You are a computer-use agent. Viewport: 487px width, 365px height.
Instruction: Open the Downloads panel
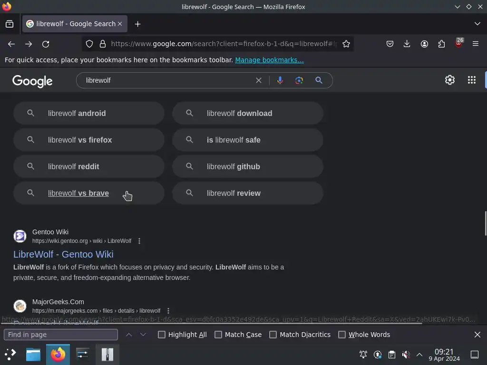pos(407,44)
